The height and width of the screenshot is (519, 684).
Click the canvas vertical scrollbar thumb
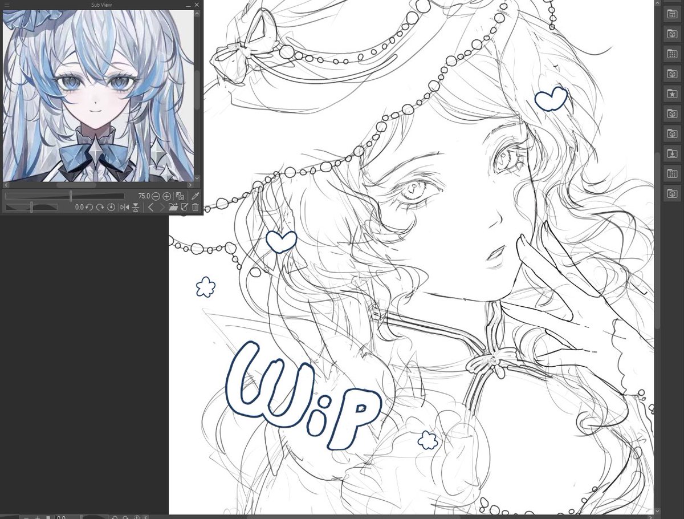pos(657,240)
